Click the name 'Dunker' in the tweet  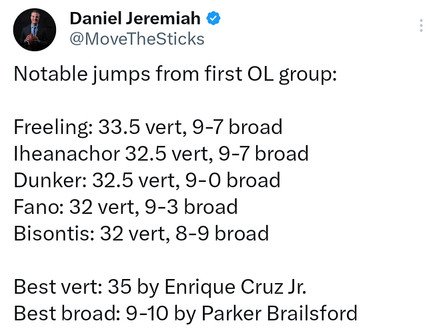click(x=45, y=180)
